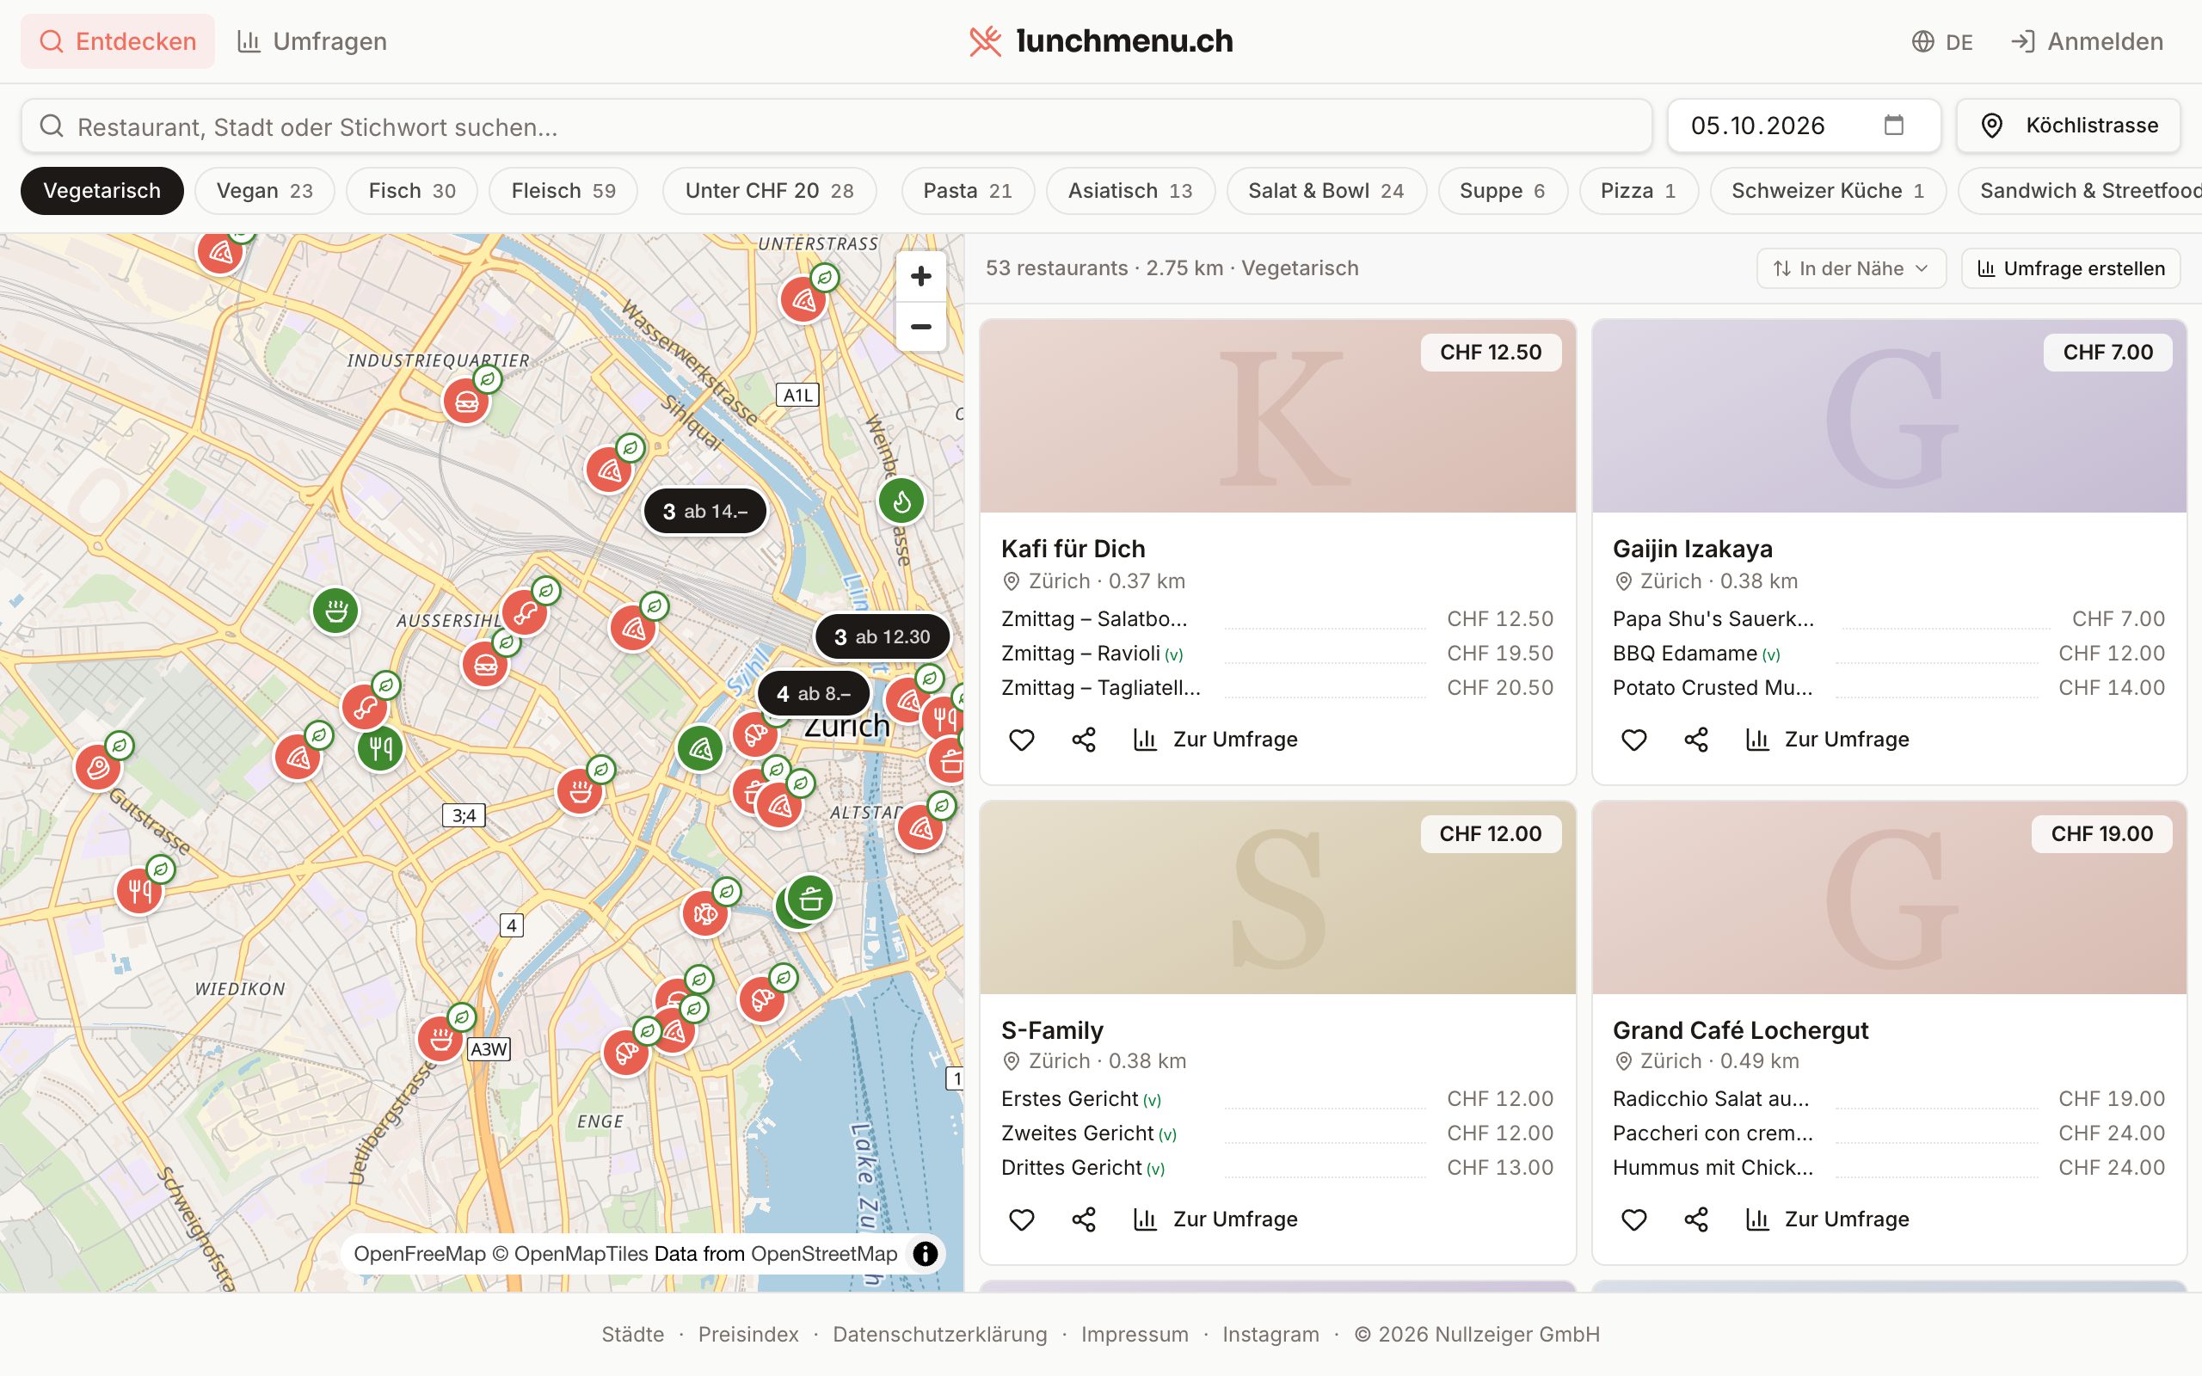Viewport: 2202px width, 1376px height.
Task: Share the S-Family restaurant
Action: point(1083,1219)
